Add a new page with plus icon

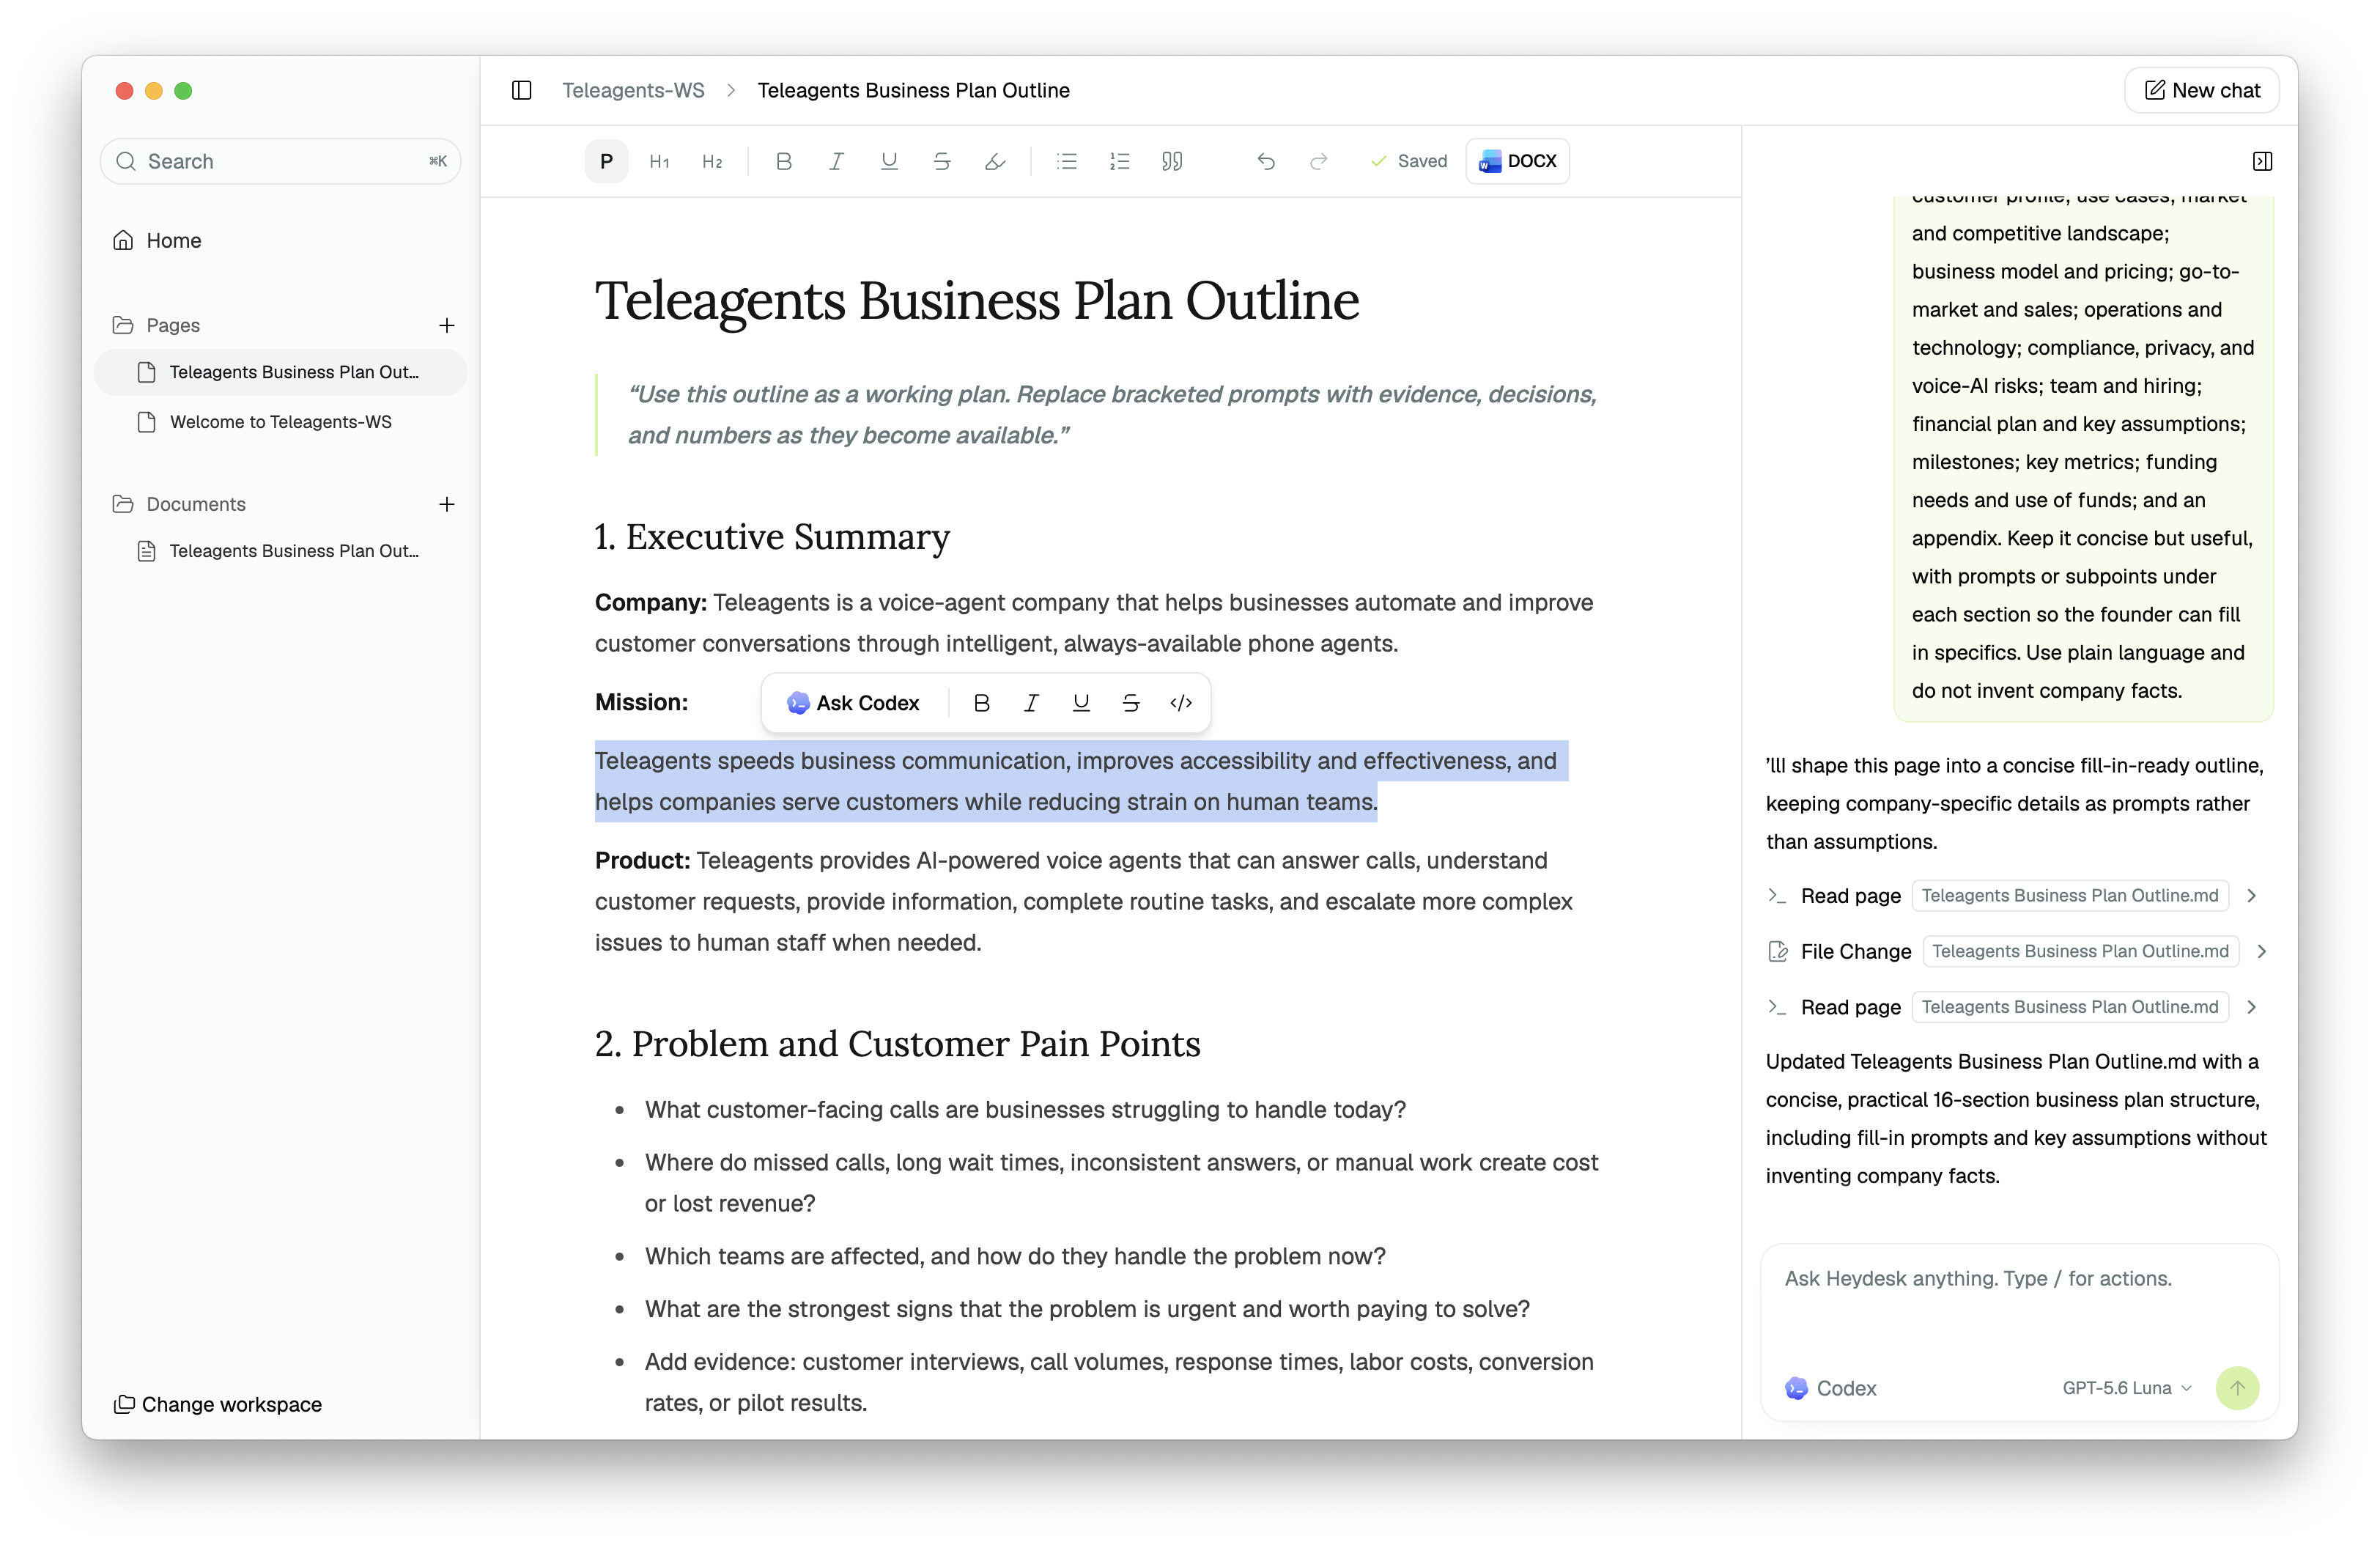(x=447, y=325)
